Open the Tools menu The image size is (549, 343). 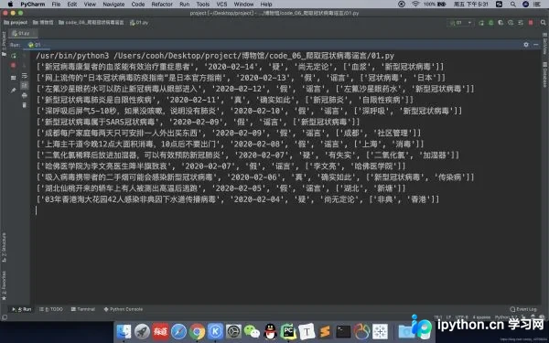point(203,5)
